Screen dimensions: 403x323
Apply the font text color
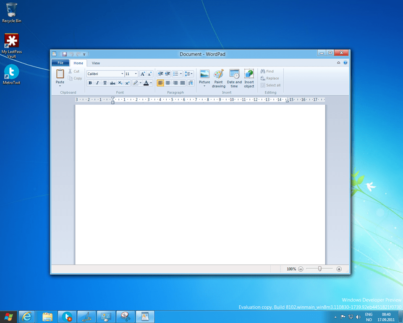pos(146,83)
